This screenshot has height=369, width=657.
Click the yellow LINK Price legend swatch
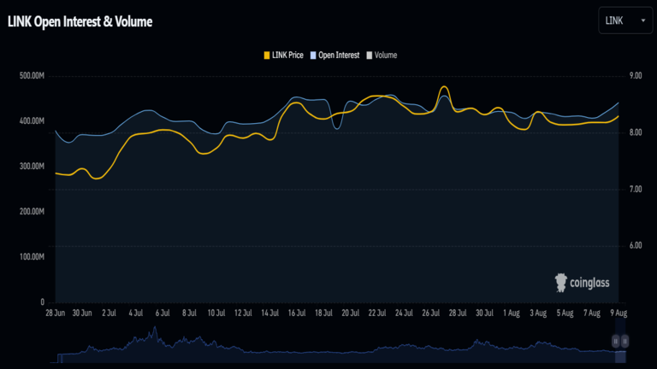[x=267, y=56]
